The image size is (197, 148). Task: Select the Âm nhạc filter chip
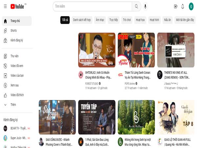pos(100,20)
